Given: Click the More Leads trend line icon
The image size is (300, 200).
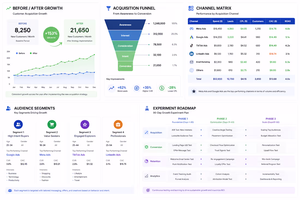Looking at the screenshot, I should coord(112,88).
